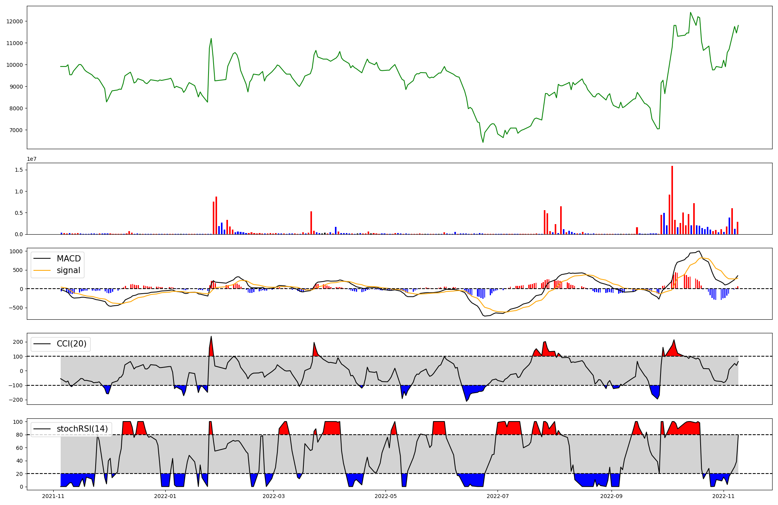Click the MACD legend label
778x505 pixels.
click(68, 259)
